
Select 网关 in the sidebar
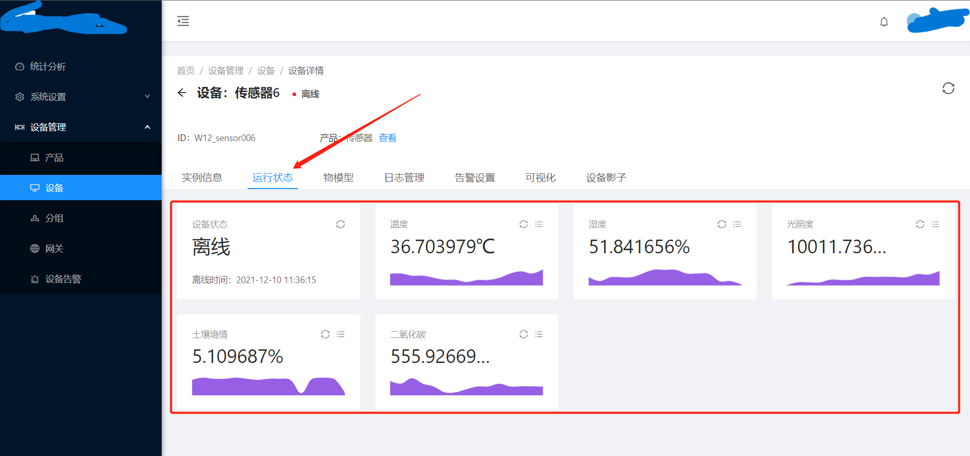[x=81, y=248]
